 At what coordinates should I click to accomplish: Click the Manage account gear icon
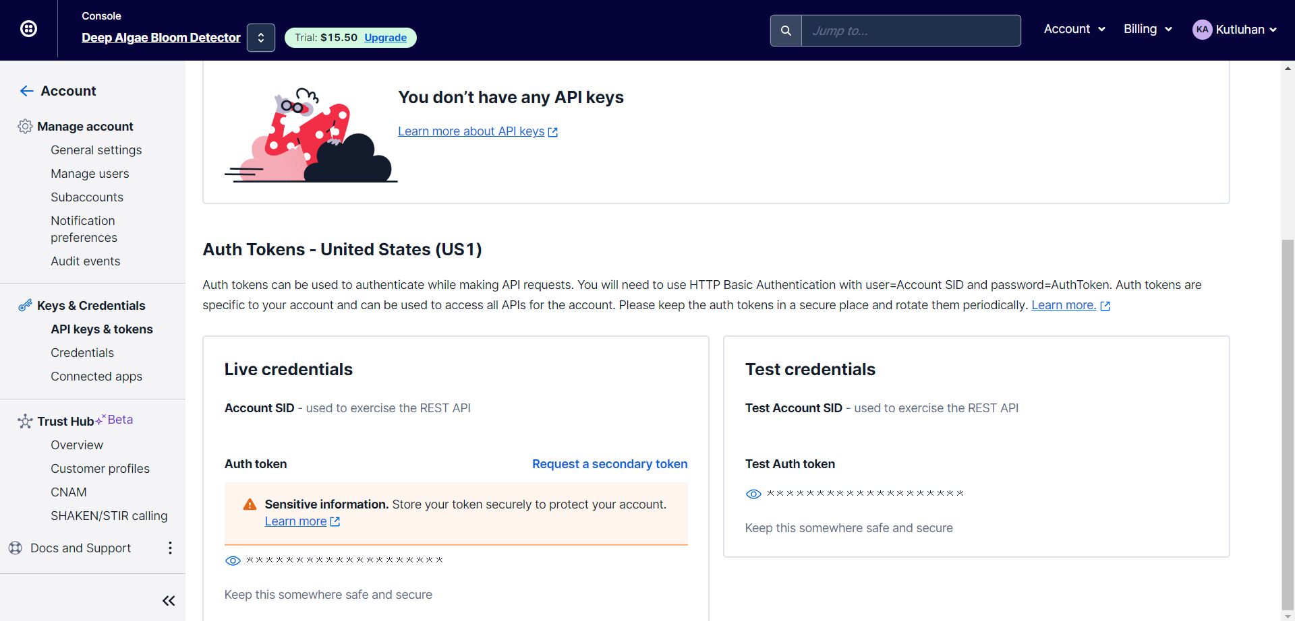25,126
